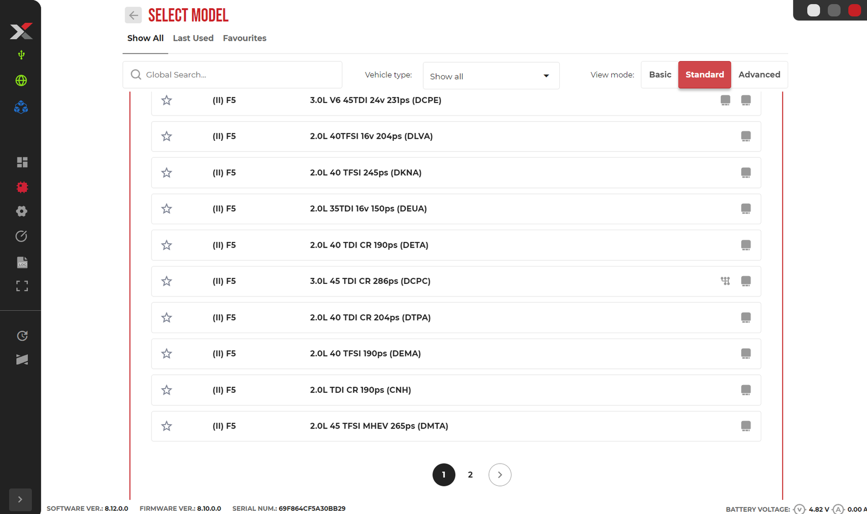This screenshot has height=514, width=867.
Task: Click the ECU chip icon in DKNA row
Action: point(746,173)
